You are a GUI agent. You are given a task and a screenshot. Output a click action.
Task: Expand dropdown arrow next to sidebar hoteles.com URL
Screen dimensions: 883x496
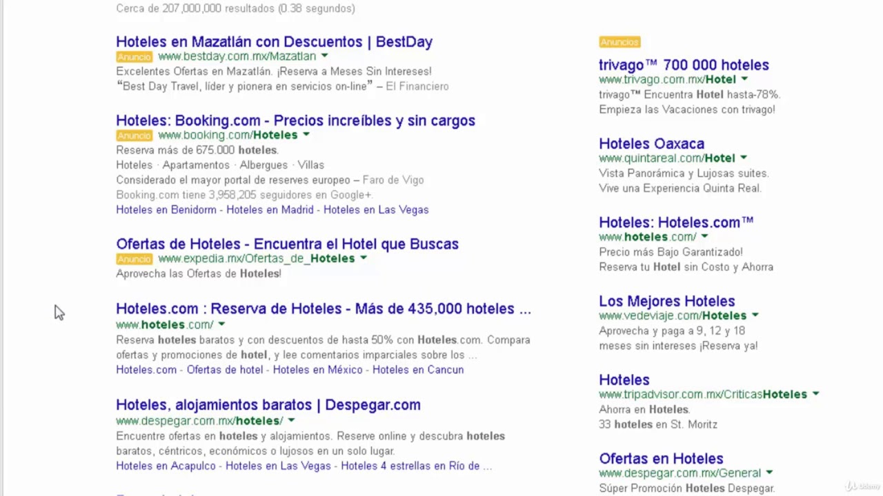(704, 237)
